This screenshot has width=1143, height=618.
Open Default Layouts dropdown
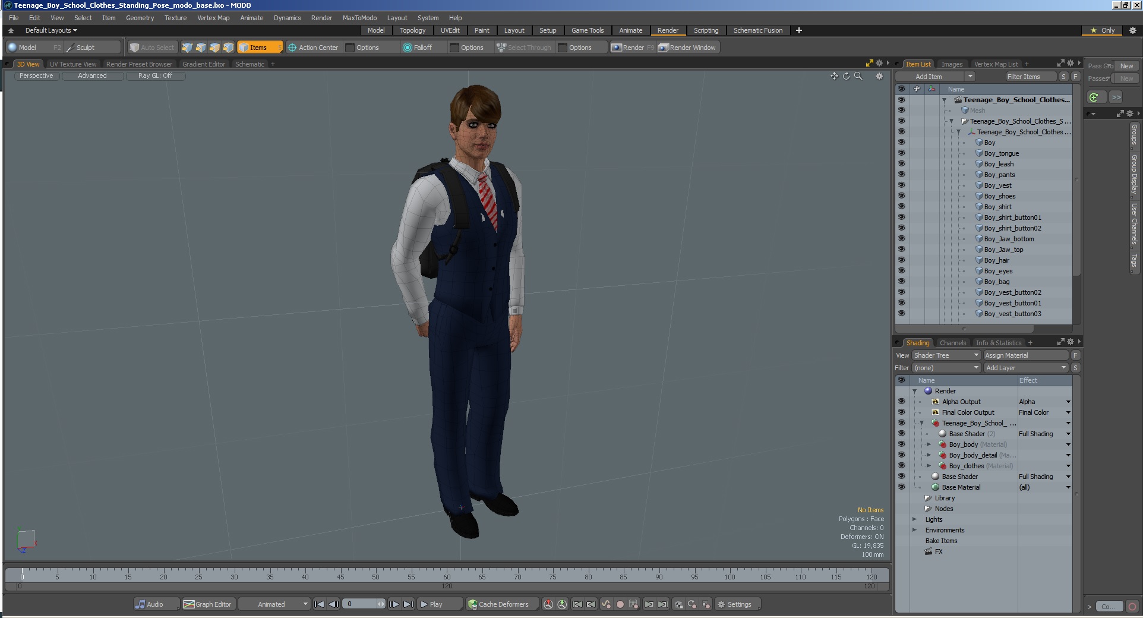click(51, 30)
